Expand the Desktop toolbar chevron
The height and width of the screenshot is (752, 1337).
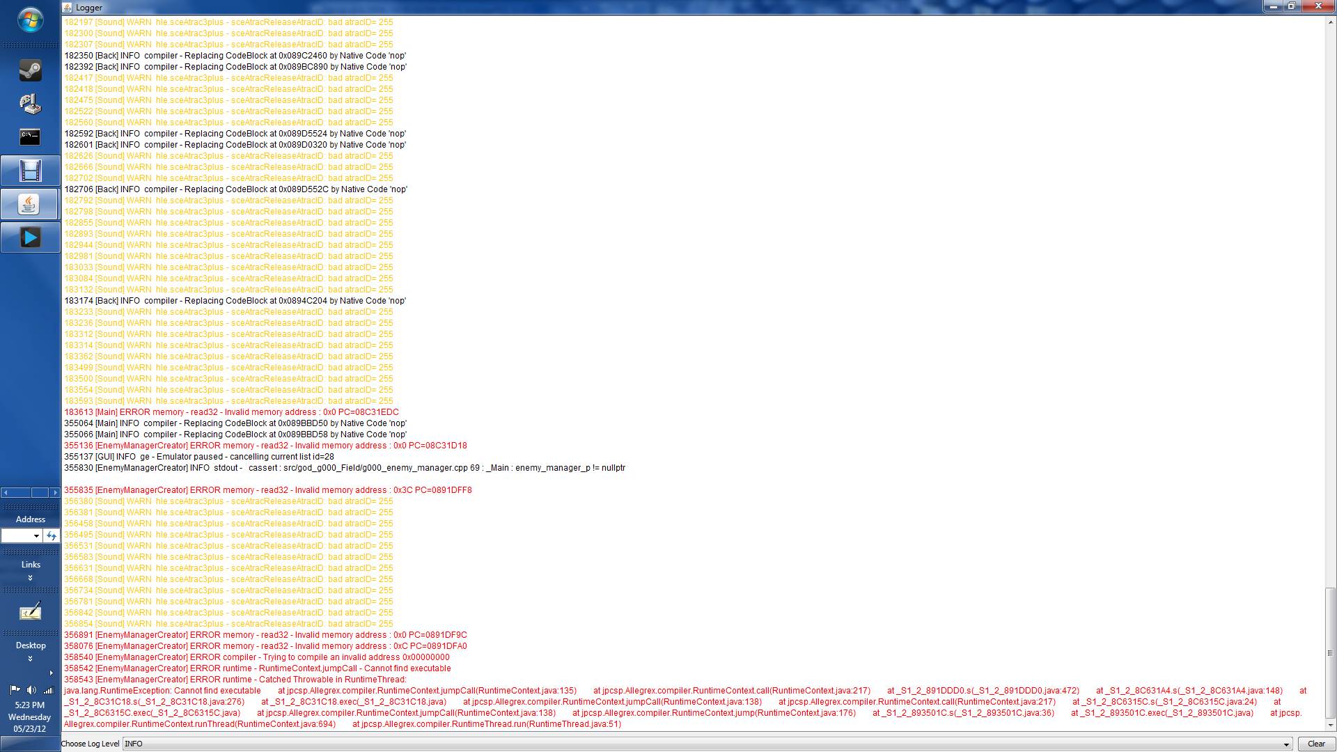(30, 659)
